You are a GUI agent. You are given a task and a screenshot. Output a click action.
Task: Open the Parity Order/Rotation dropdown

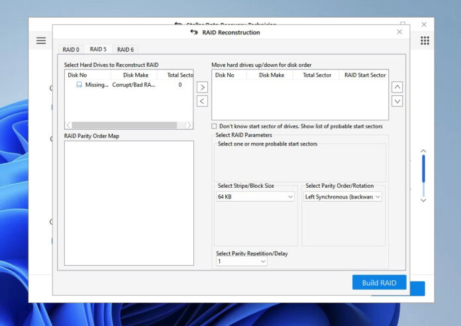[x=343, y=196]
